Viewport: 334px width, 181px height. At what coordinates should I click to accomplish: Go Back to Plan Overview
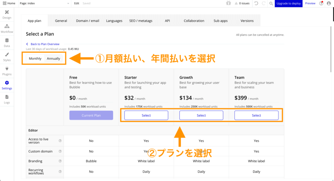pos(43,44)
